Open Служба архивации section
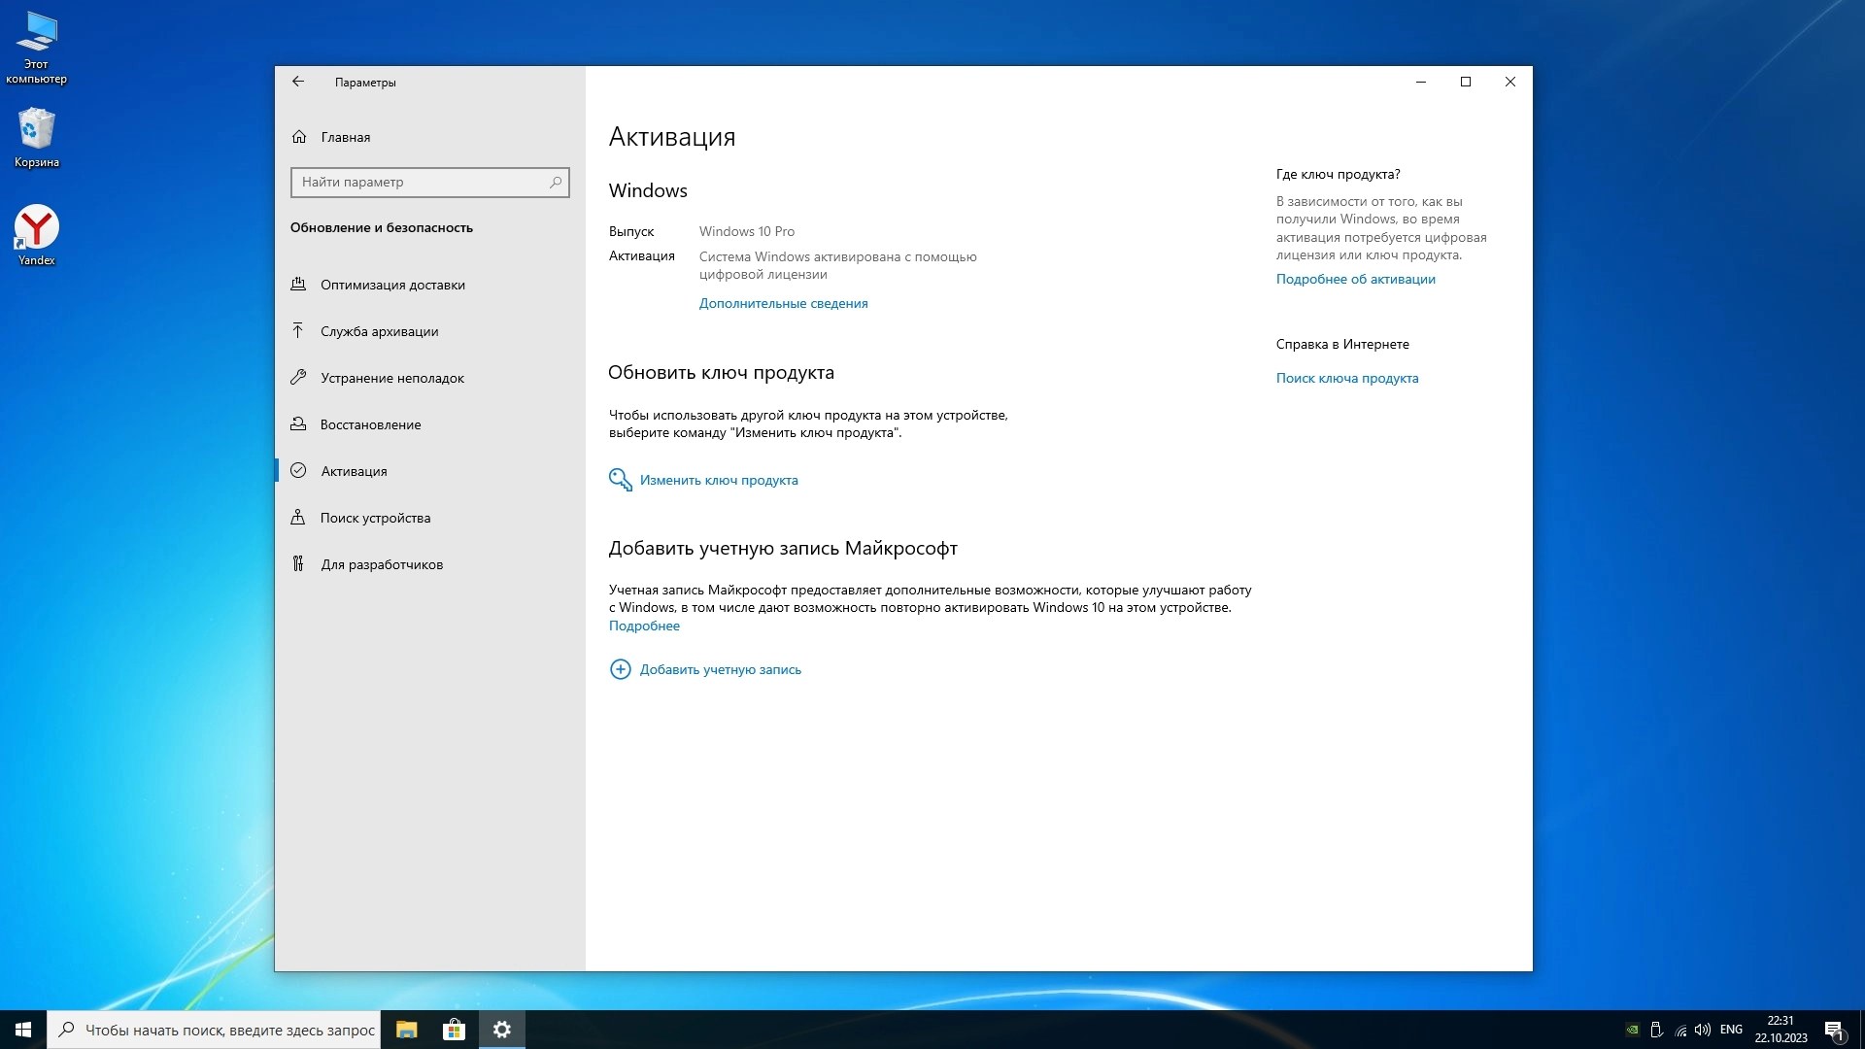Viewport: 1865px width, 1049px height. coord(379,331)
